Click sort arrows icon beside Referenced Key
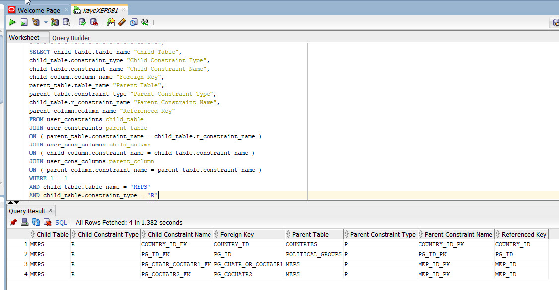 click(497, 234)
